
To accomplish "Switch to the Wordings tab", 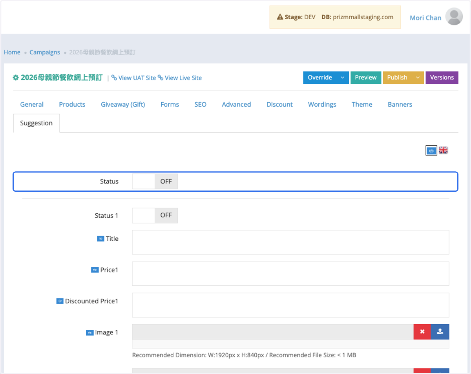I will tap(322, 104).
